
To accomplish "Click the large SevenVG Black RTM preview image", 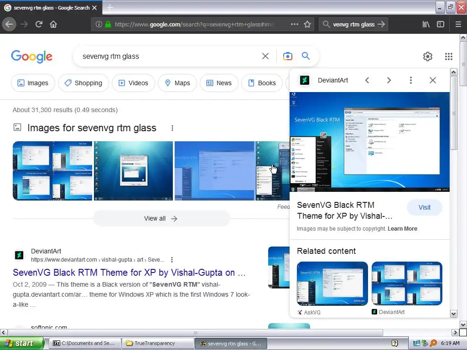I will point(369,142).
